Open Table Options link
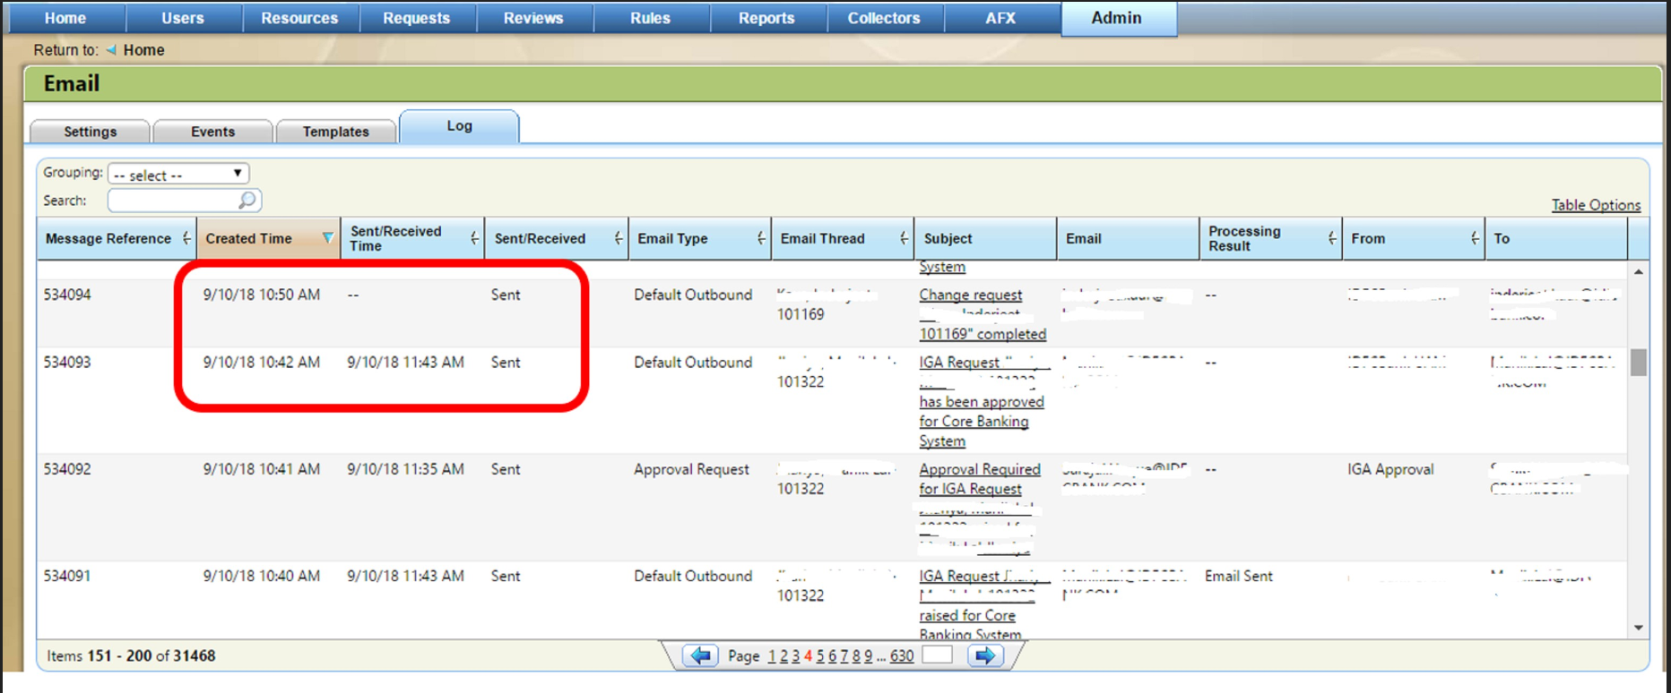1671x693 pixels. [1595, 205]
